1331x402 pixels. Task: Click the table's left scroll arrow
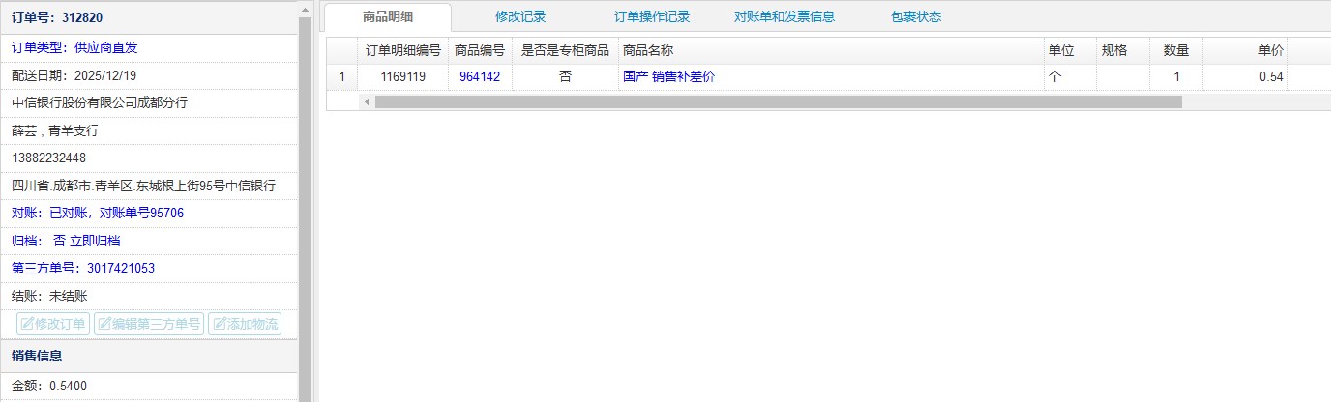[367, 101]
